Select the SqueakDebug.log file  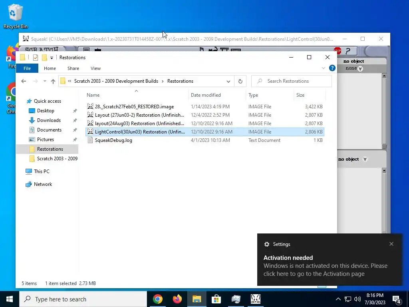click(113, 140)
